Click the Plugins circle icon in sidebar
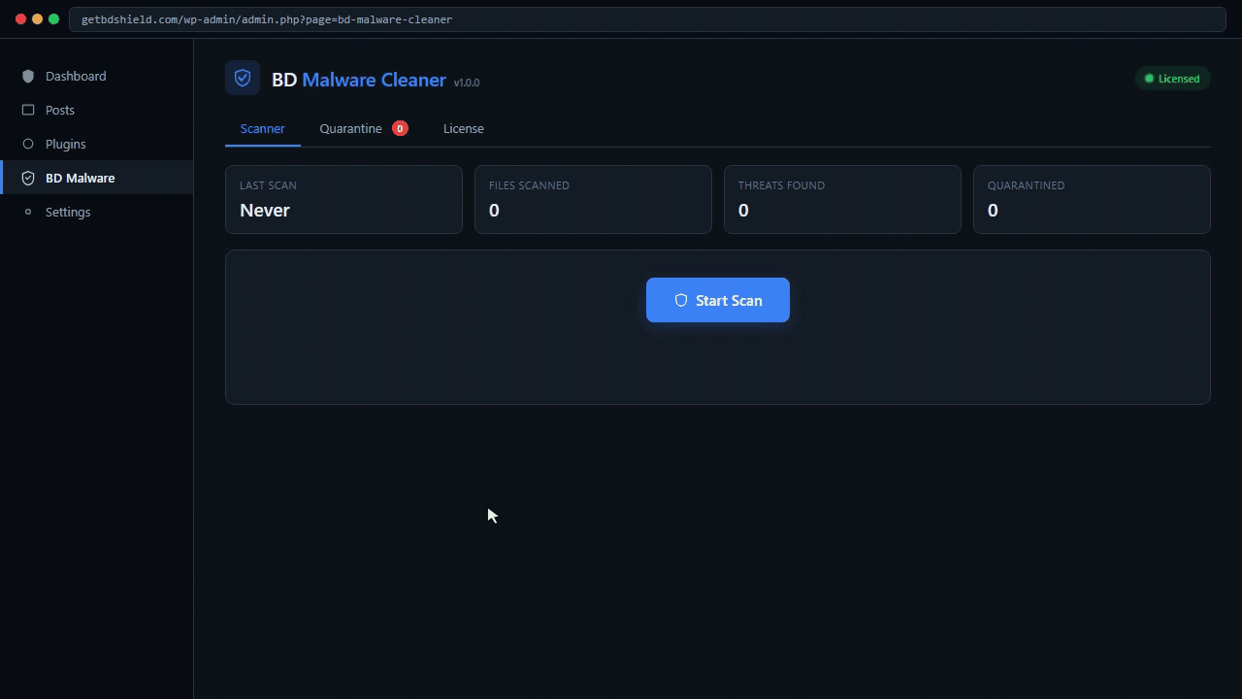 28,144
